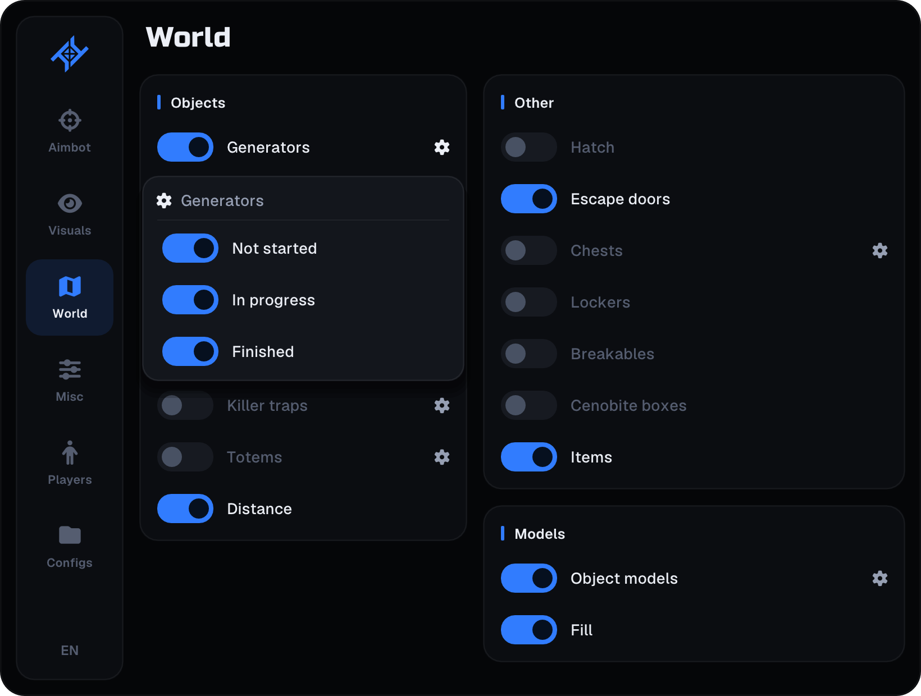Open Misc sliders section
Image resolution: width=921 pixels, height=696 pixels.
70,381
